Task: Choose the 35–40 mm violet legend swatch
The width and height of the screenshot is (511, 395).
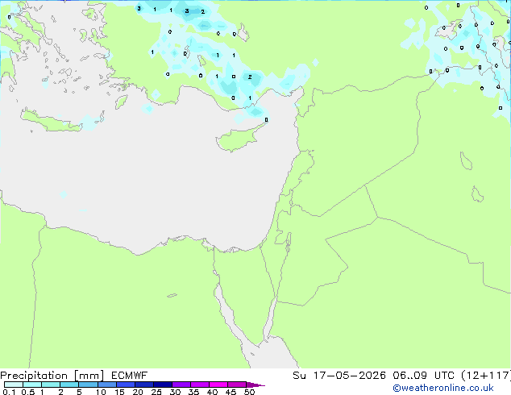Action: point(199,385)
